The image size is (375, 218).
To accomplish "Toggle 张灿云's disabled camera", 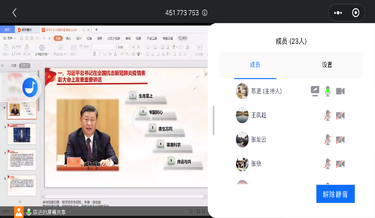I will [x=340, y=140].
